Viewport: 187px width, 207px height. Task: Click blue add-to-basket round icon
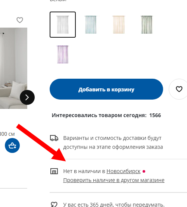12,145
